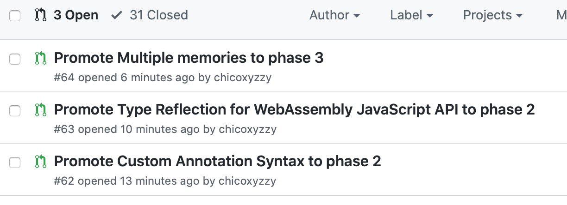Tick the select-all checkbox in the header

click(15, 16)
